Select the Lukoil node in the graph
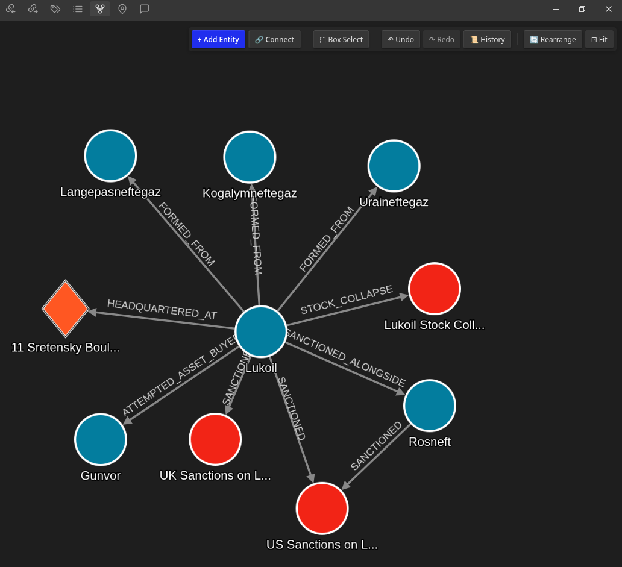622x567 pixels. tap(261, 331)
